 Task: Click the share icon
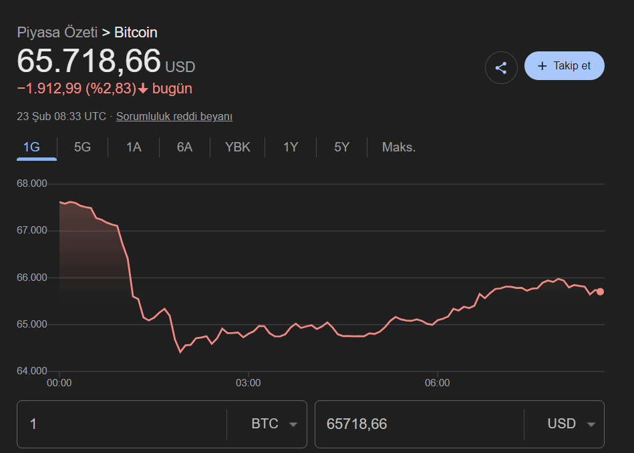(501, 67)
